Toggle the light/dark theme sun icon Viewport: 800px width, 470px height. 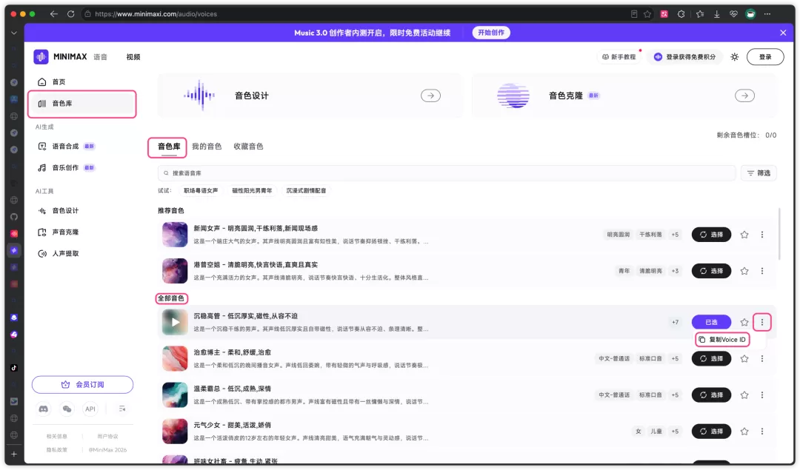(734, 57)
